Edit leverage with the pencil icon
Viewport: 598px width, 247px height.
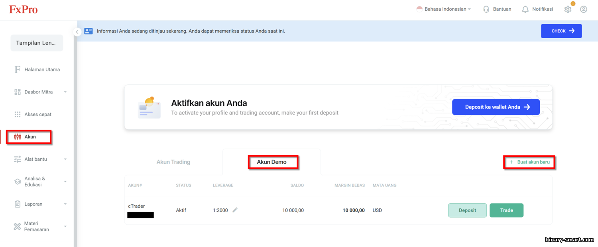click(x=235, y=210)
